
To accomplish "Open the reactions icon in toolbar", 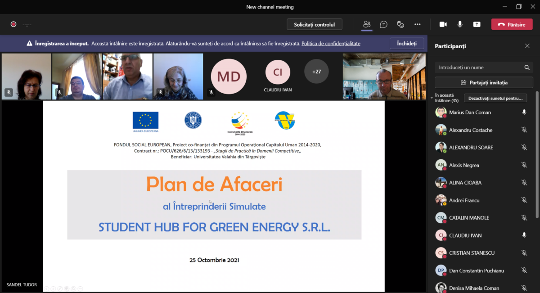I will (400, 24).
